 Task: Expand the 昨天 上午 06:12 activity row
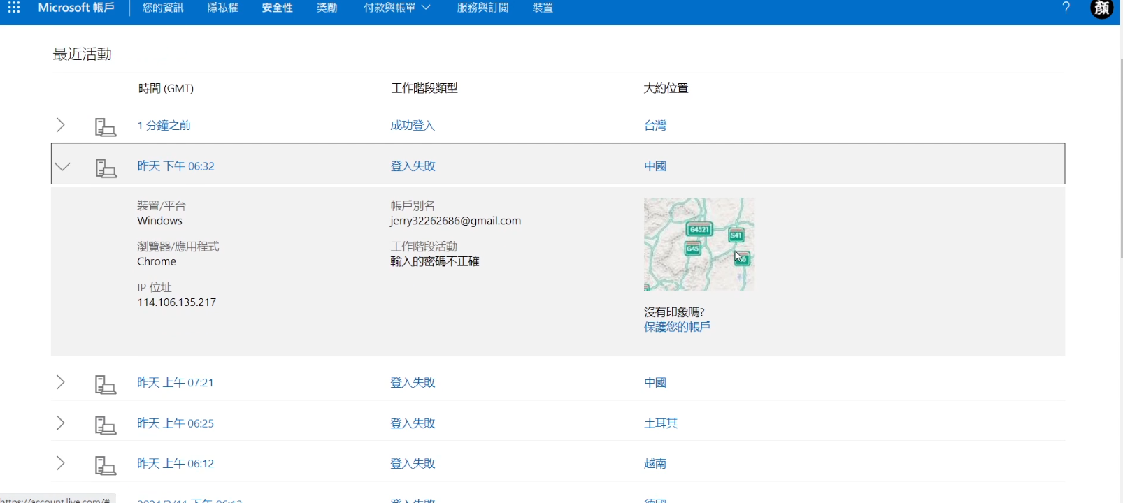pyautogui.click(x=61, y=463)
